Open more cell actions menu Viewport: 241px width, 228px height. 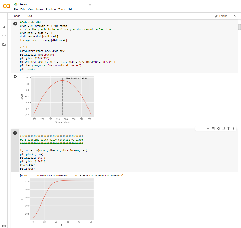pos(234,129)
